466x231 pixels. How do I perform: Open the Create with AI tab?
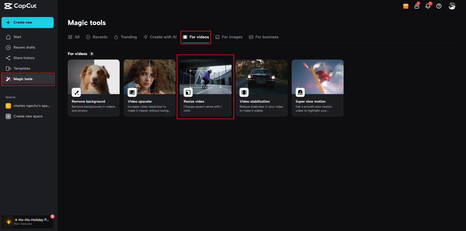pyautogui.click(x=160, y=37)
